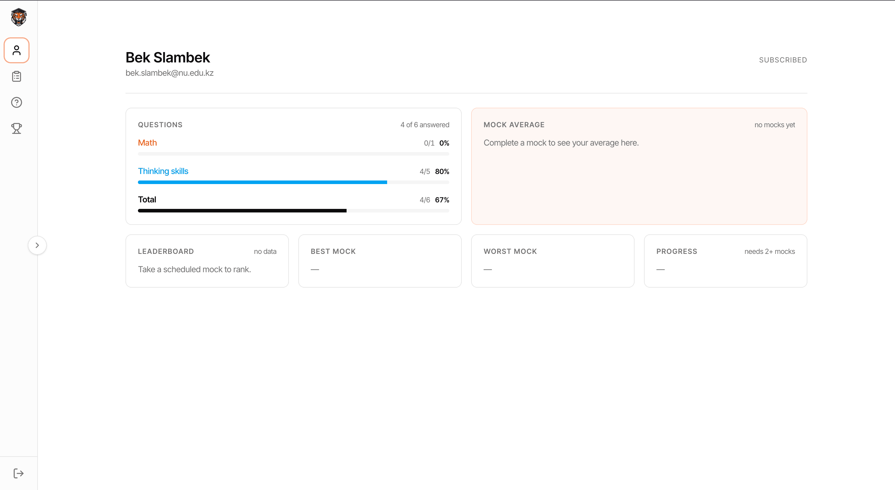The width and height of the screenshot is (895, 490).
Task: Click the MOCK AVERAGE heading
Action: (514, 125)
